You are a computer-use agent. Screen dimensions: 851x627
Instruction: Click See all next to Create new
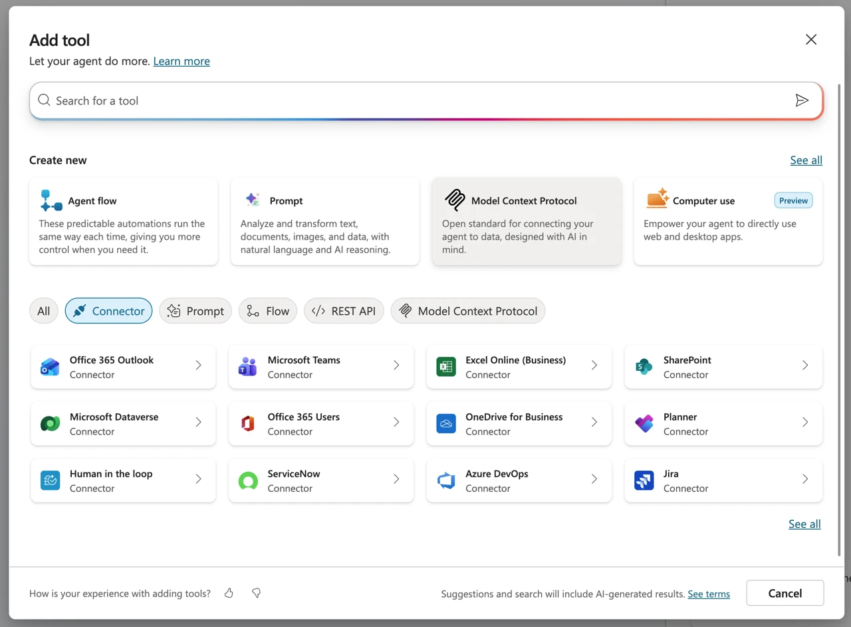[x=806, y=160]
